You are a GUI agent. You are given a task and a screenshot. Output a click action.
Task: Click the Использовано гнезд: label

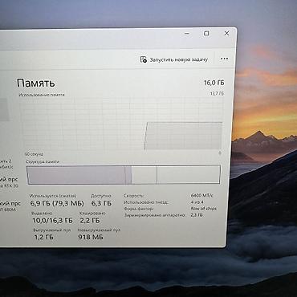(146, 202)
